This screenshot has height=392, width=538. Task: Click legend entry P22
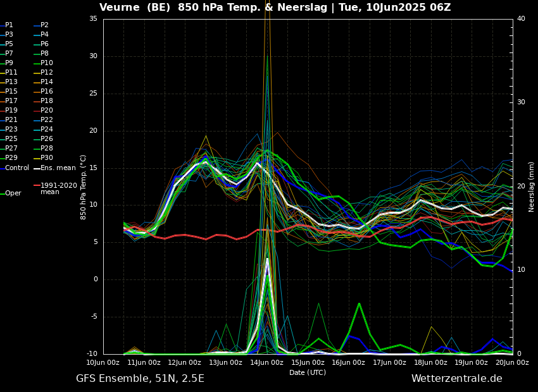click(43, 120)
